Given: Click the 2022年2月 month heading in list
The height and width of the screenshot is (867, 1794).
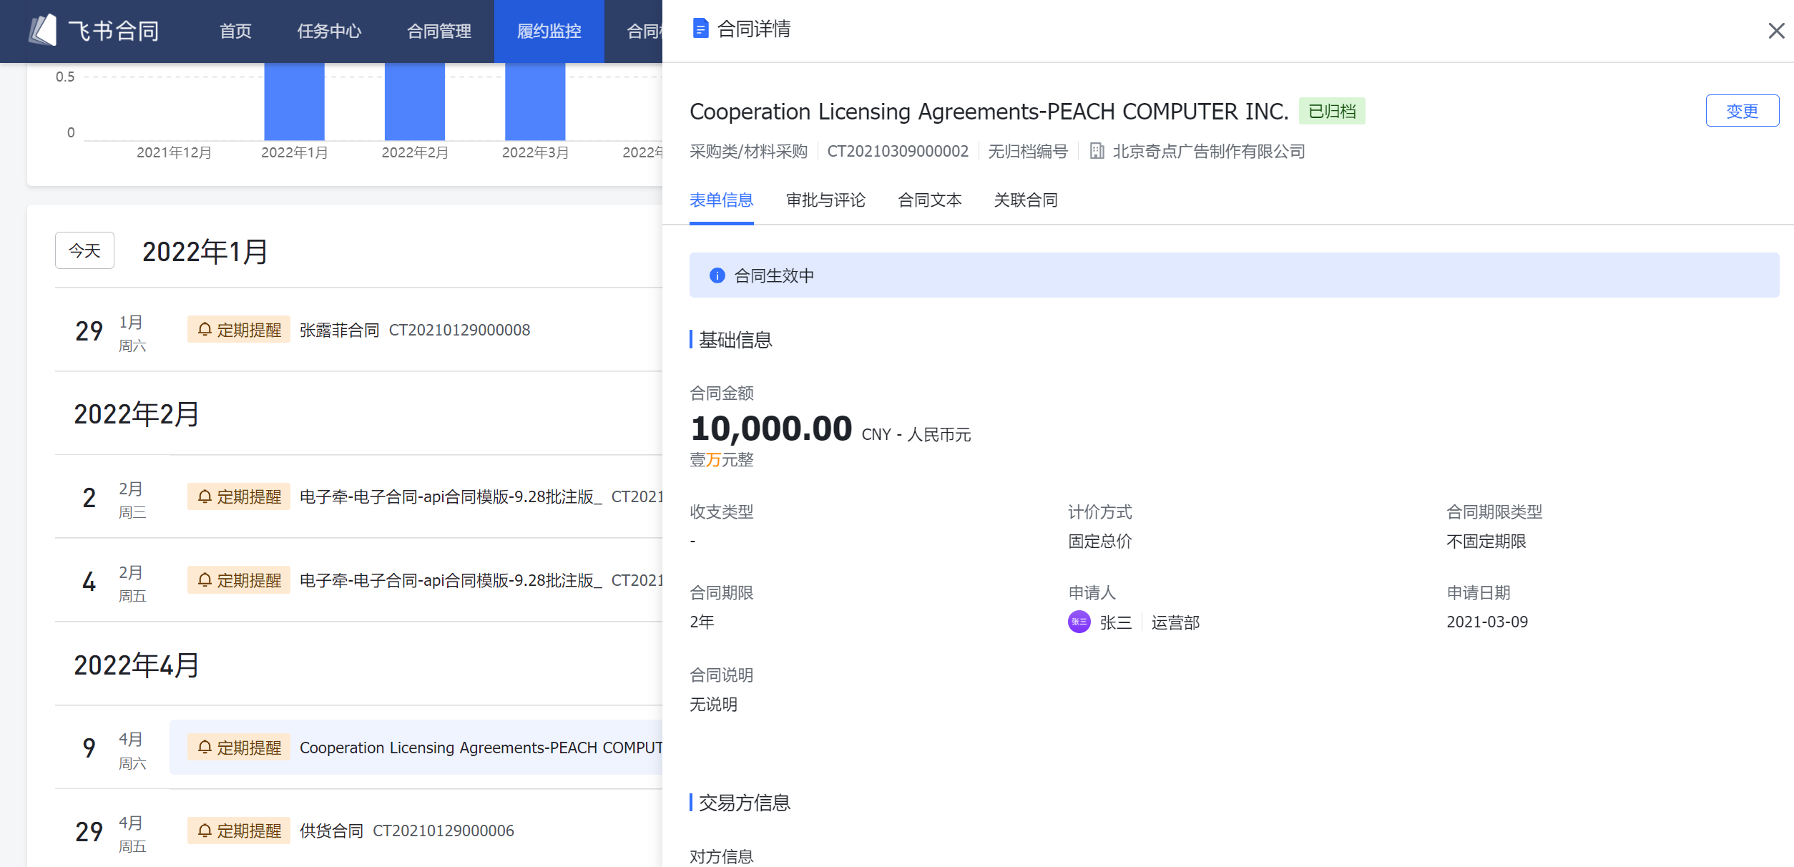Looking at the screenshot, I should pos(137,414).
